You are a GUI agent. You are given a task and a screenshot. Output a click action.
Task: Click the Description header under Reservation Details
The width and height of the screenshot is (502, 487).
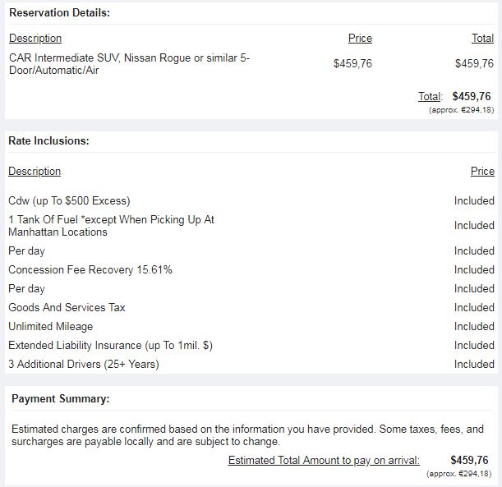click(35, 38)
